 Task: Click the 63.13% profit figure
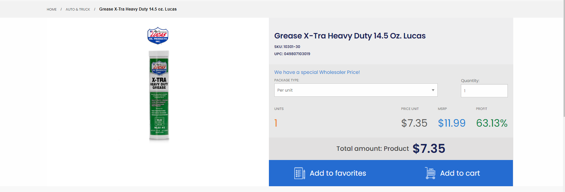(492, 123)
